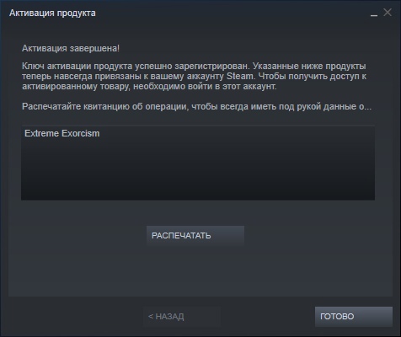Click the активированному товару text line
The width and height of the screenshot is (401, 337).
149,87
